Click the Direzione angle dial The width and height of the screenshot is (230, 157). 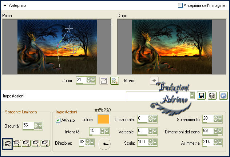point(104,144)
